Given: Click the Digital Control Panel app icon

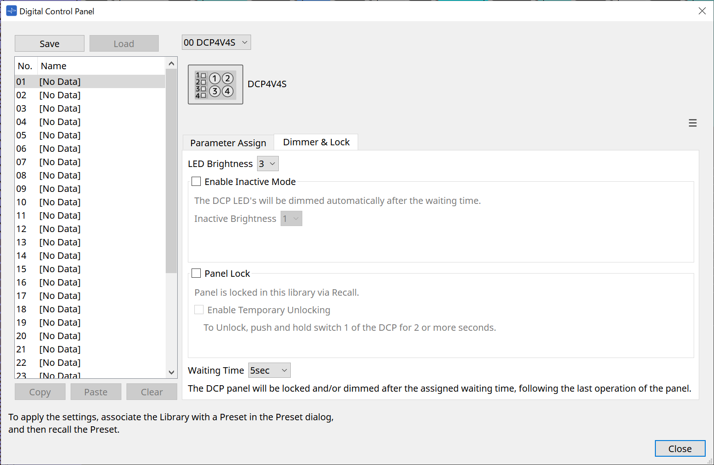Looking at the screenshot, I should 11,11.
